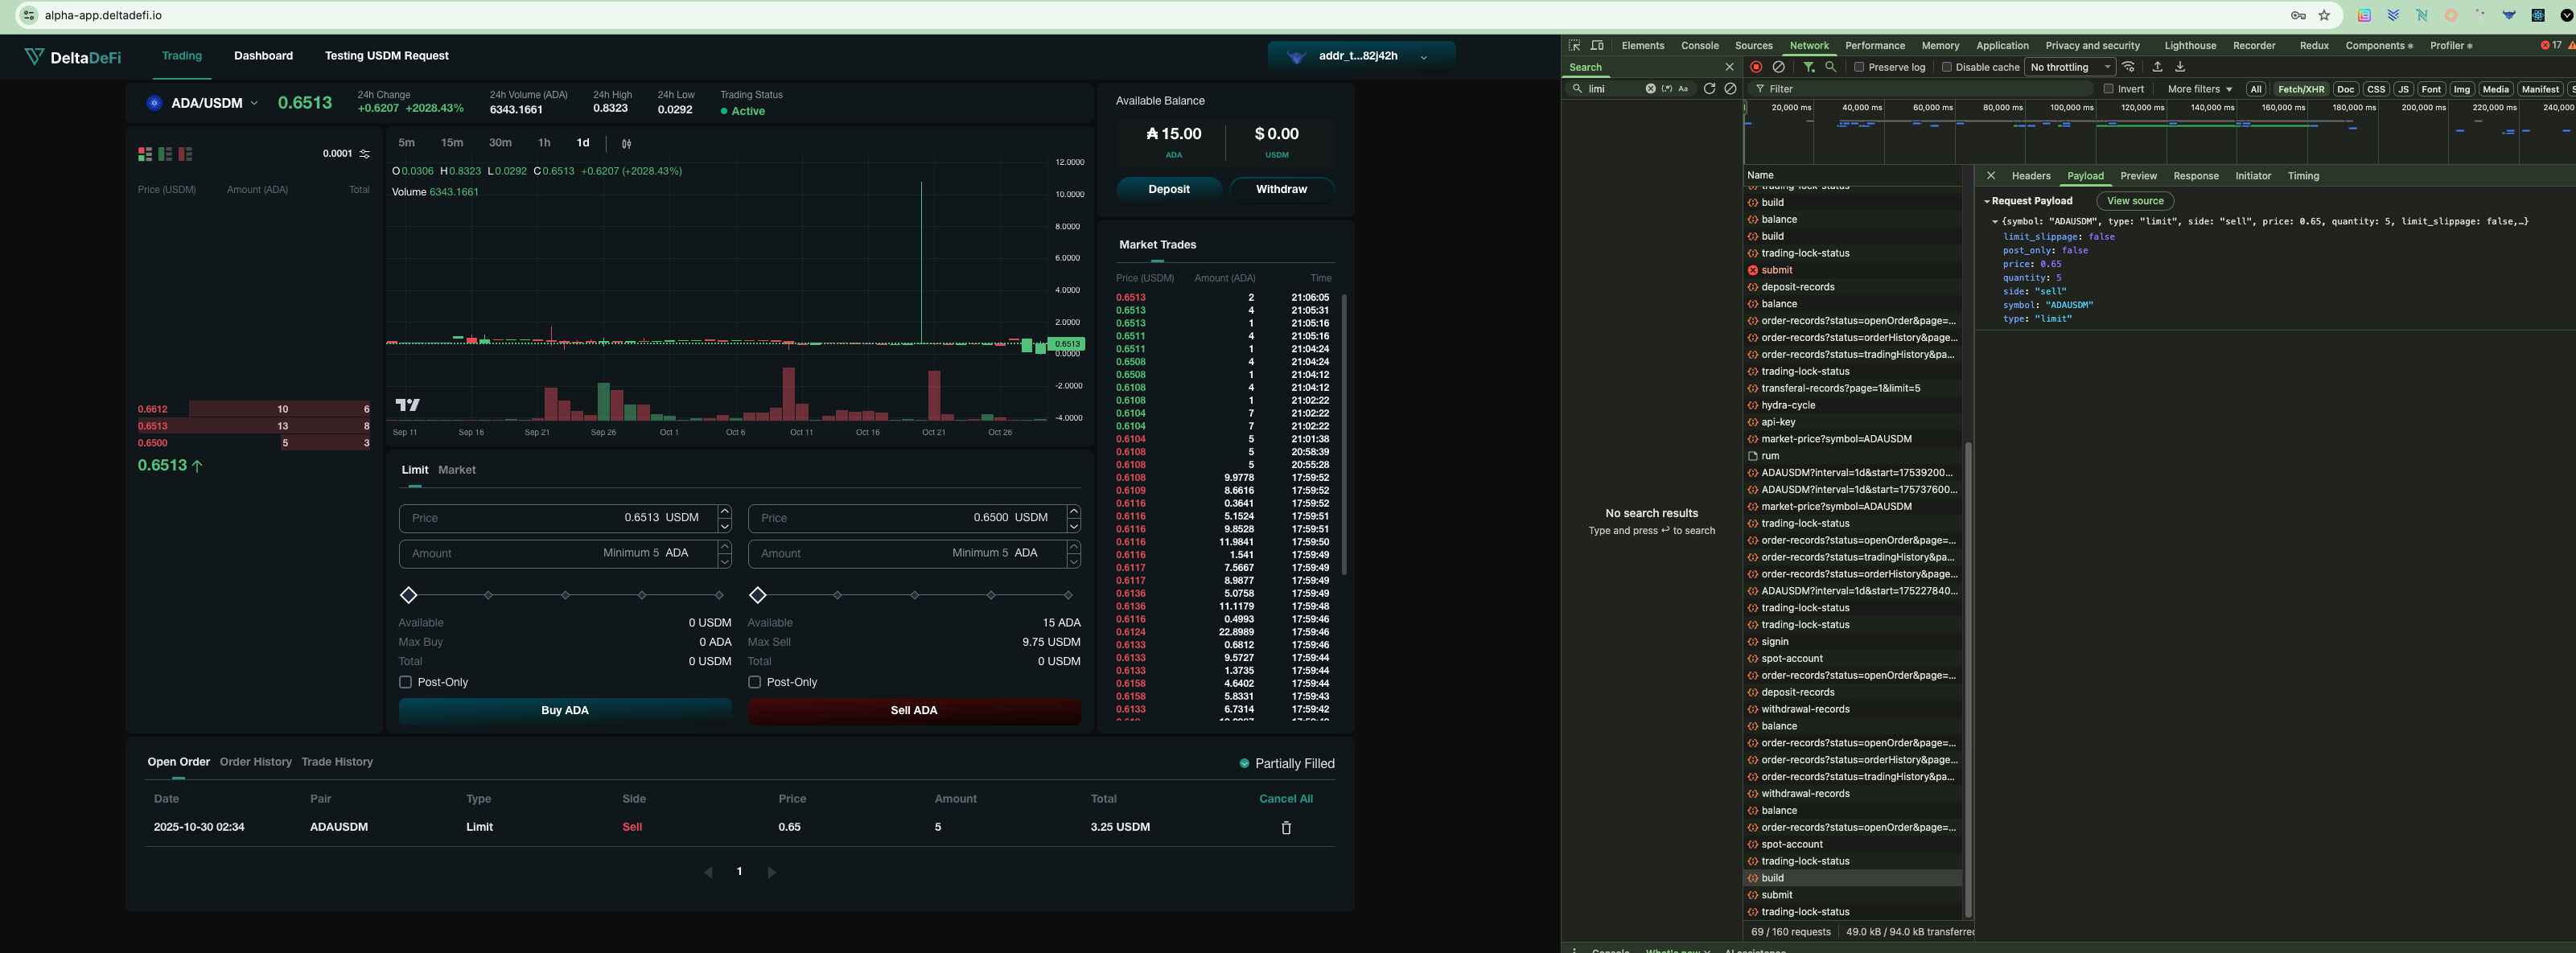Toggle the device toolbar icon
Screen dimensions: 2576x953
coord(1597,46)
